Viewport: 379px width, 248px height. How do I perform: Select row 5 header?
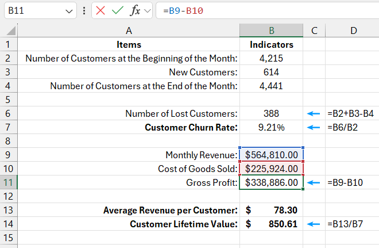[x=9, y=100]
